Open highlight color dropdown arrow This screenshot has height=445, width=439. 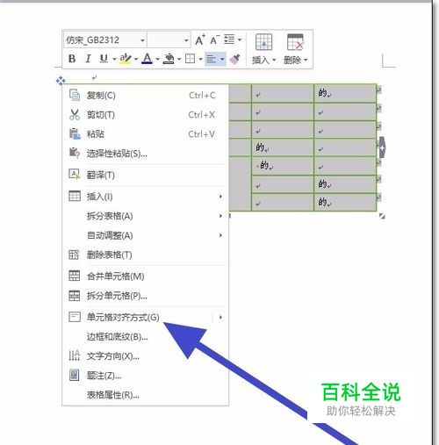point(136,59)
